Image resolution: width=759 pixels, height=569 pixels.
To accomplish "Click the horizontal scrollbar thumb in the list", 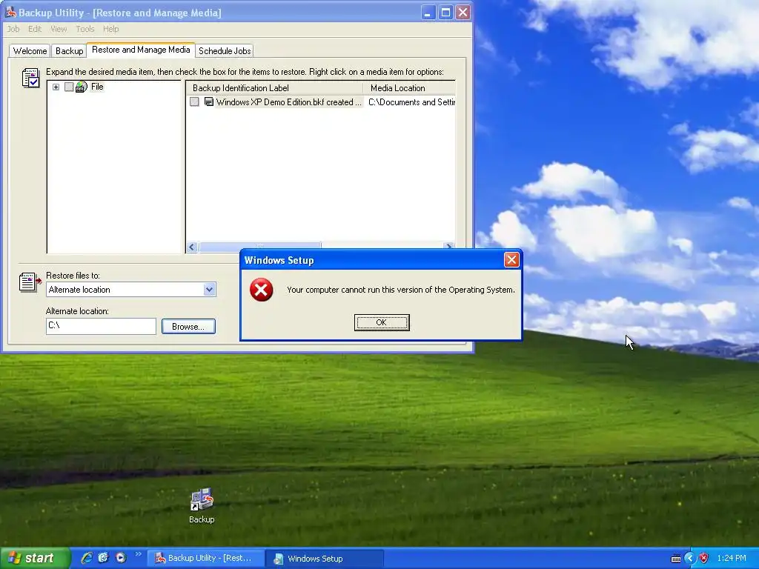I will click(x=260, y=247).
